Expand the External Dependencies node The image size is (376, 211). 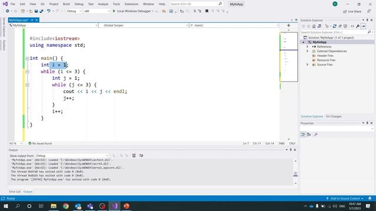point(307,51)
